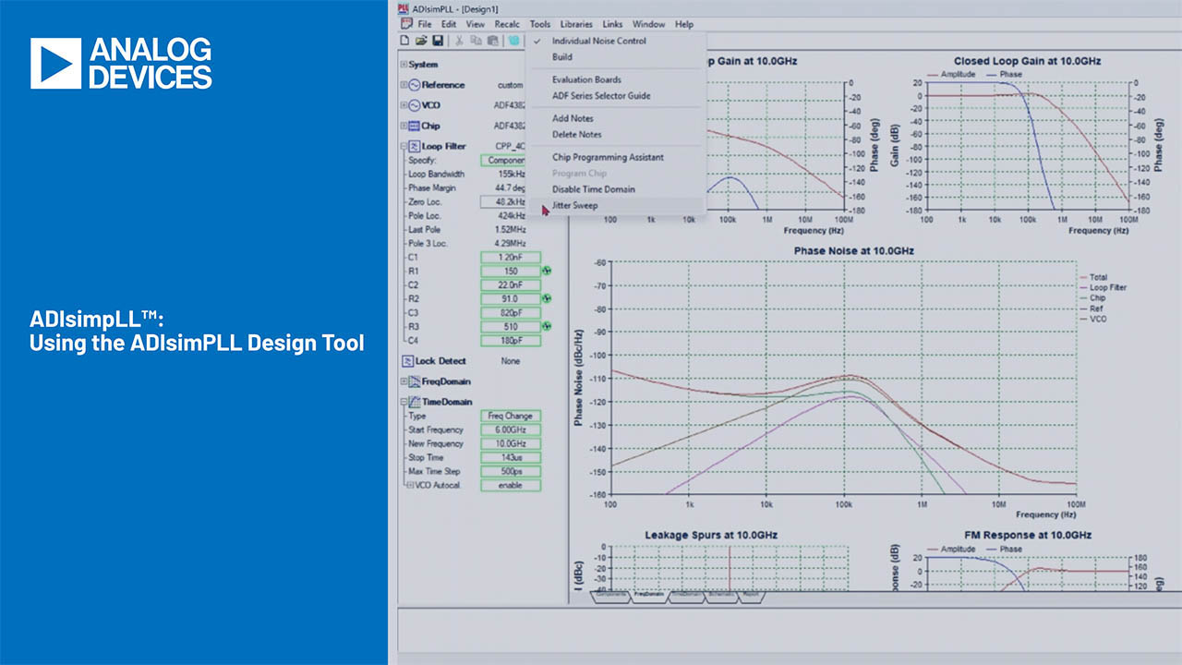Click the Lock Detect icon
This screenshot has height=665, width=1182.
(x=407, y=361)
